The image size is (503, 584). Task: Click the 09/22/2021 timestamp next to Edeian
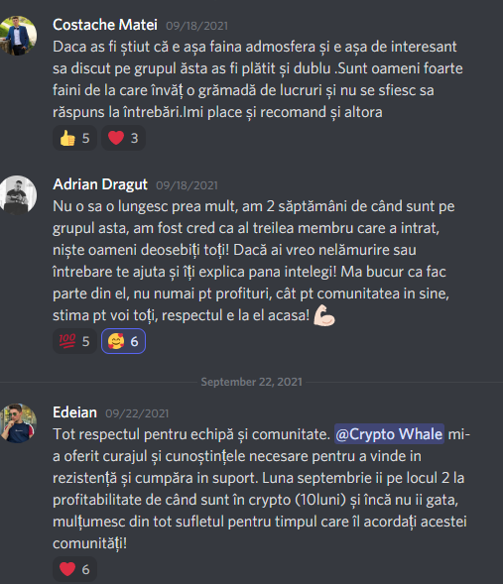pyautogui.click(x=137, y=413)
